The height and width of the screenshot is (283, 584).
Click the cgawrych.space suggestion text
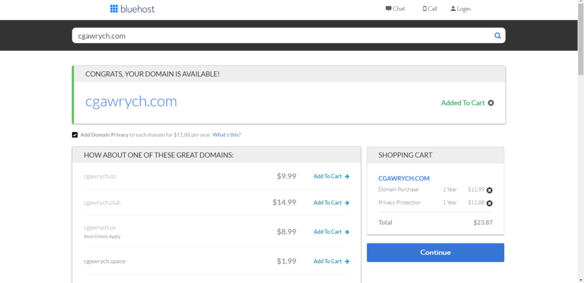point(105,261)
